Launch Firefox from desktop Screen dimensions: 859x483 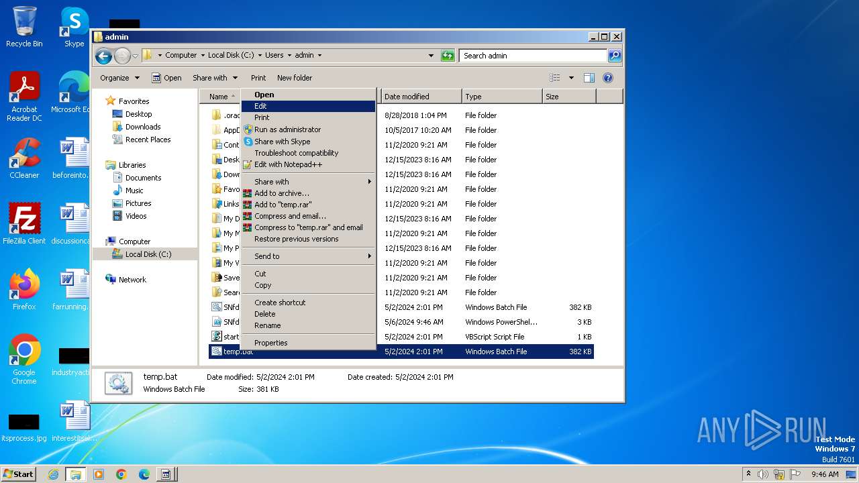point(24,289)
